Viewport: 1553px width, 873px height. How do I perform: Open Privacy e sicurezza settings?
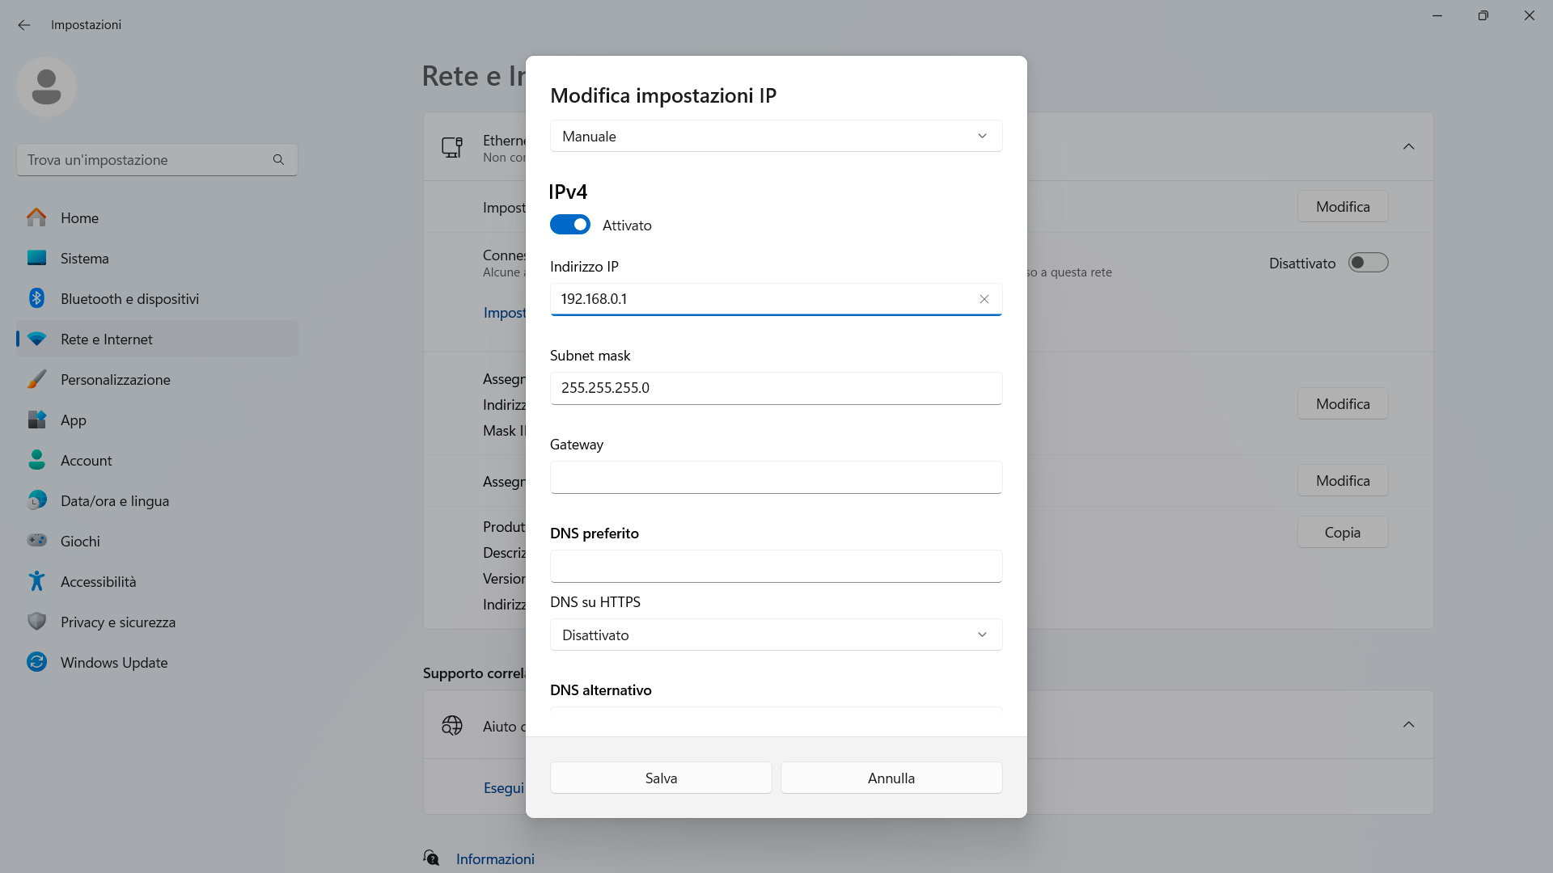coord(117,622)
